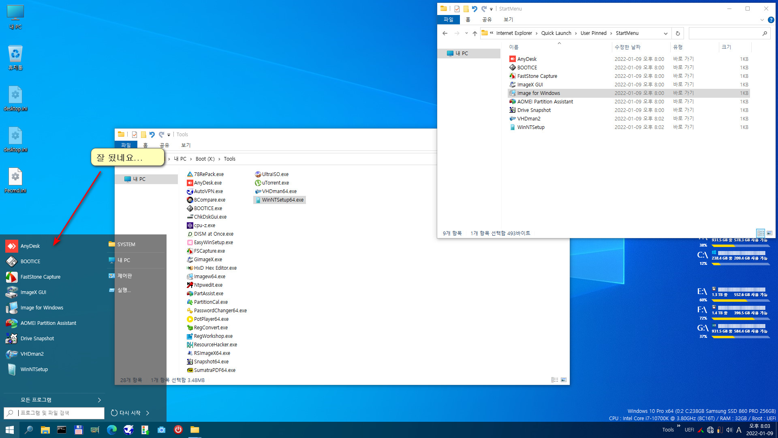Open 파일 tab in Tools window
Screen dimensions: 778x438
click(x=126, y=145)
